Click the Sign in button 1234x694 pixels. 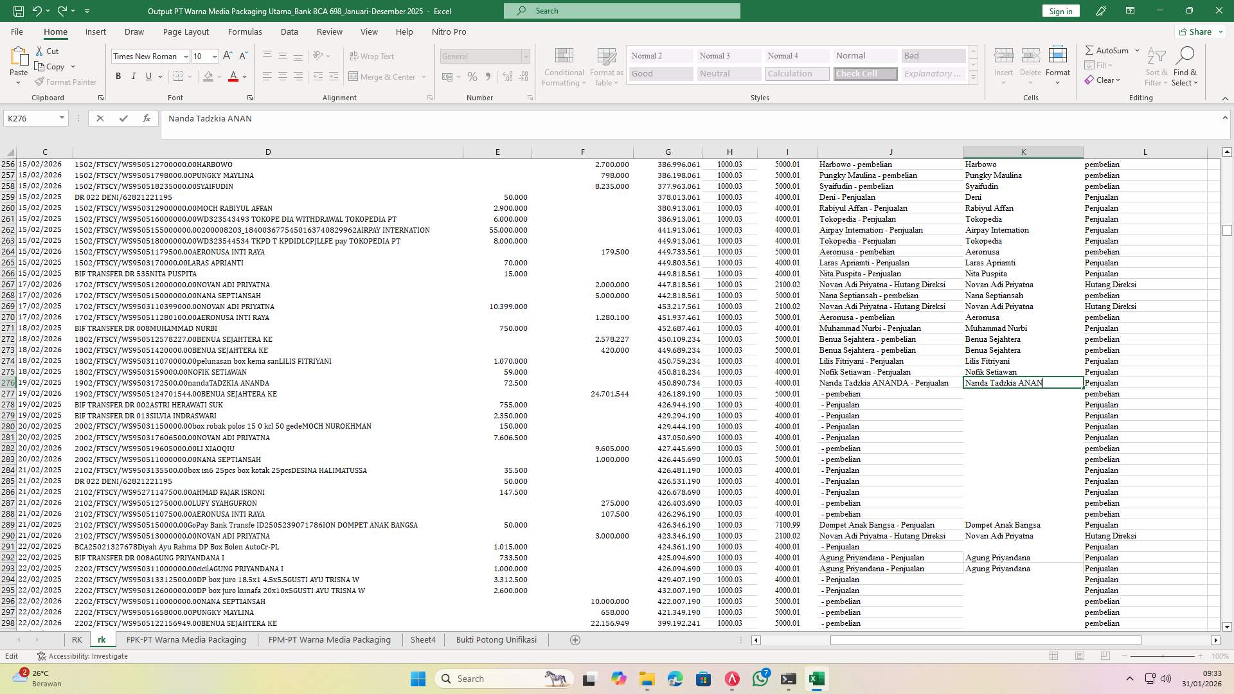[1060, 11]
